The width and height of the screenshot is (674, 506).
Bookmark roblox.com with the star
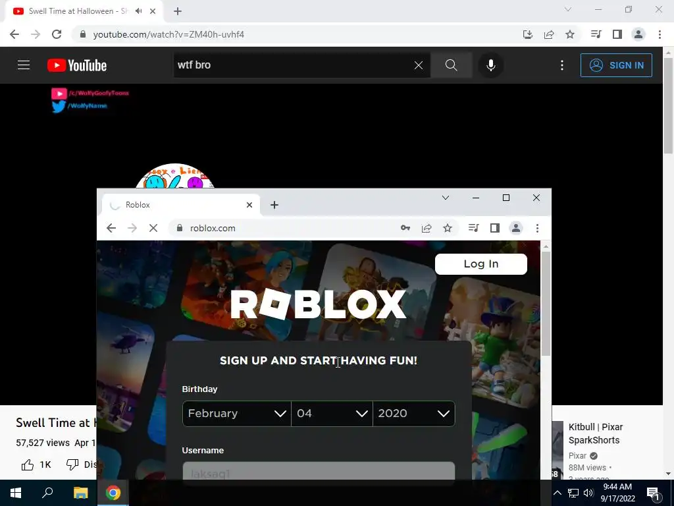(x=447, y=228)
